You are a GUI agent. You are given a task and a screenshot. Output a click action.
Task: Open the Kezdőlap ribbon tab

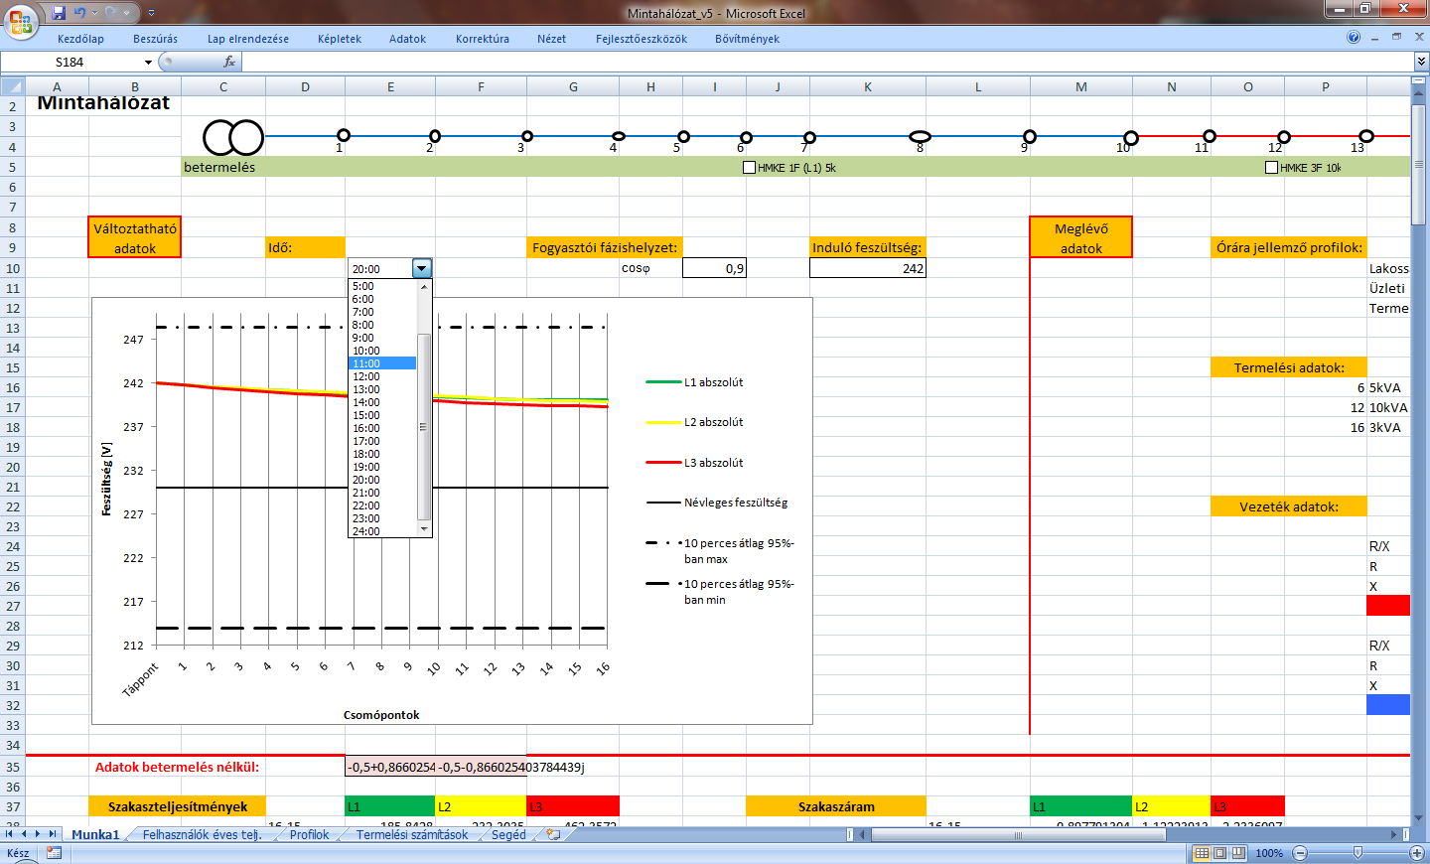point(80,39)
